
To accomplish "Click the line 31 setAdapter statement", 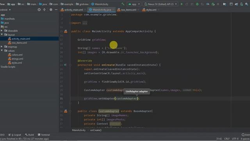I will 112,98.
